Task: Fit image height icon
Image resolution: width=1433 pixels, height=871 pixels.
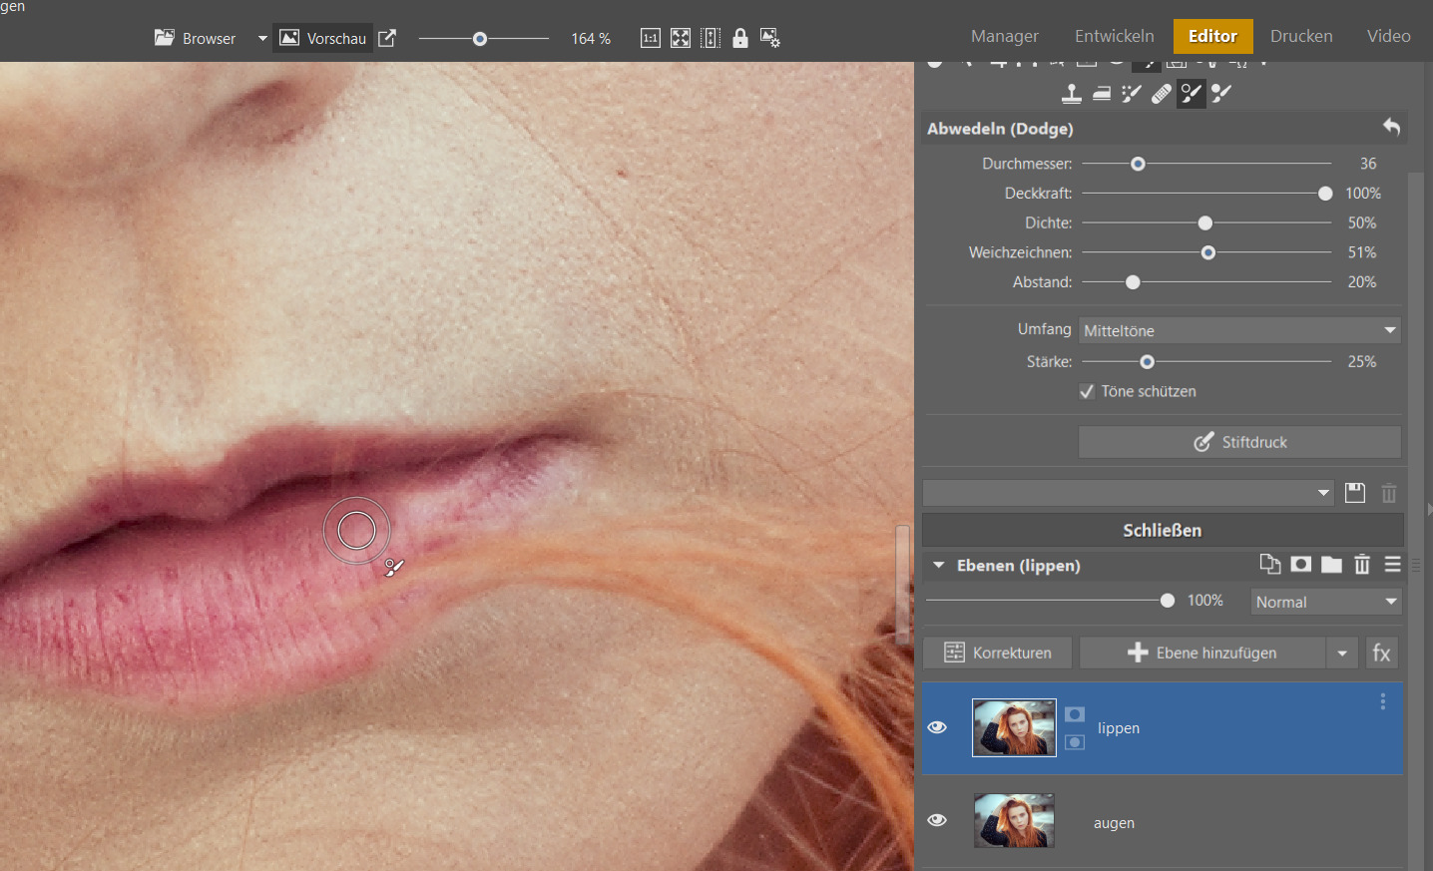Action: (x=711, y=38)
